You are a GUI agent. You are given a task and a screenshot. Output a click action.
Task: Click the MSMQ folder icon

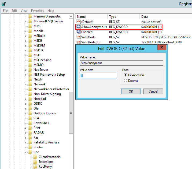pyautogui.click(x=30, y=65)
